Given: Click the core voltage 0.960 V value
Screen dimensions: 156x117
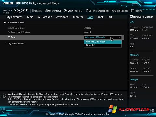Looking at the screenshot, I should (x=146, y=38).
